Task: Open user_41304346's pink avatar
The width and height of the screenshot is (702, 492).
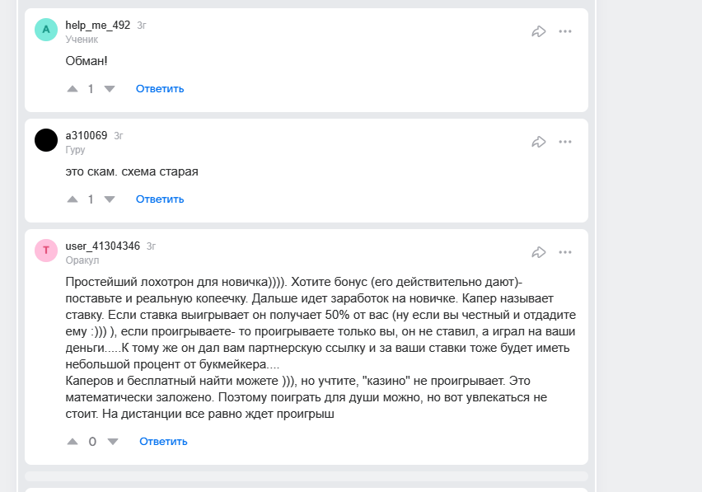Action: pyautogui.click(x=46, y=251)
